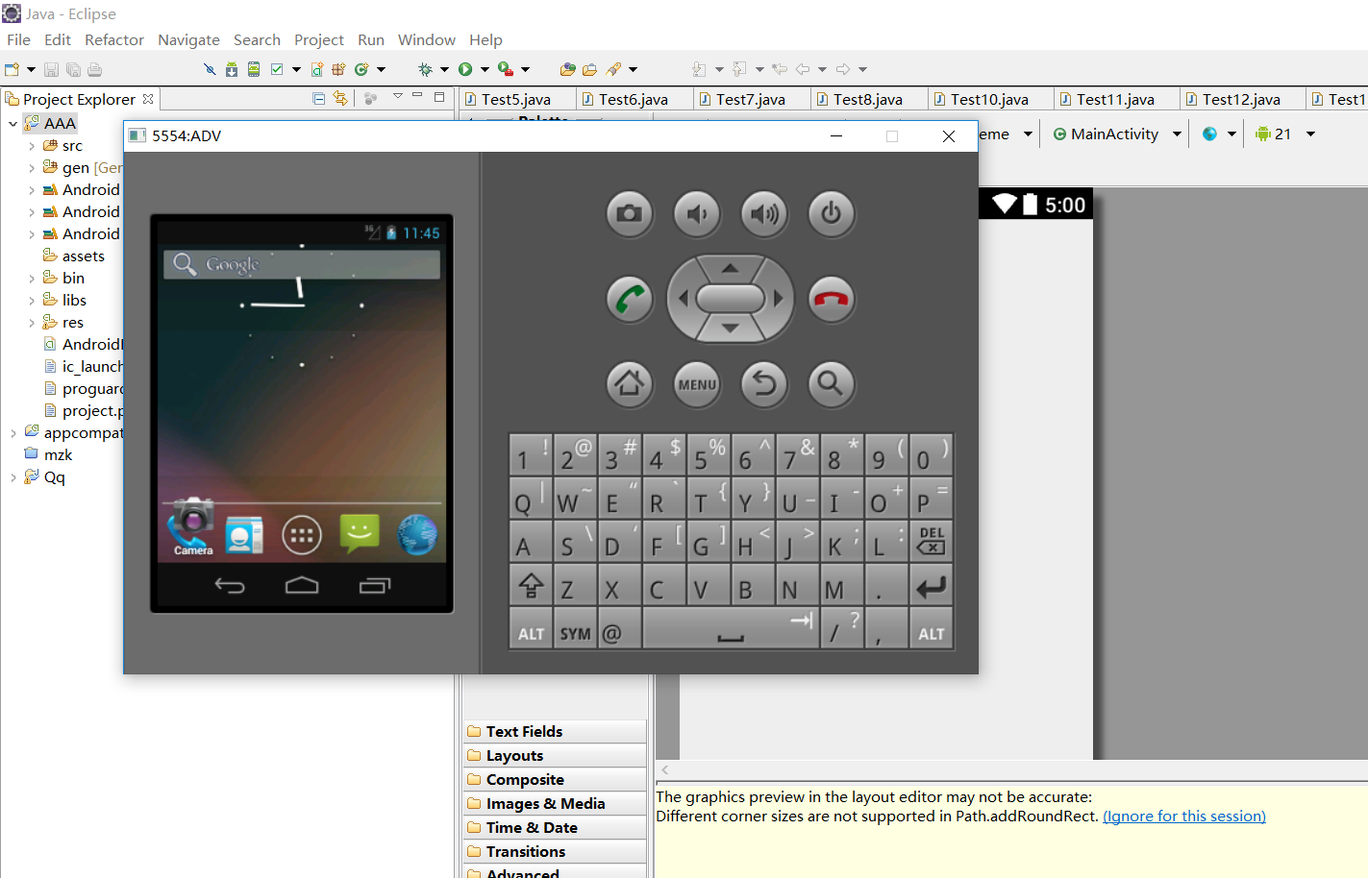Expand the Layouts palette category

point(514,756)
